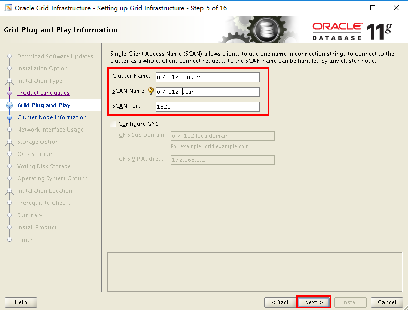Click the Cluster Name label
Screen dimensions: 408x310
pyautogui.click(x=132, y=76)
